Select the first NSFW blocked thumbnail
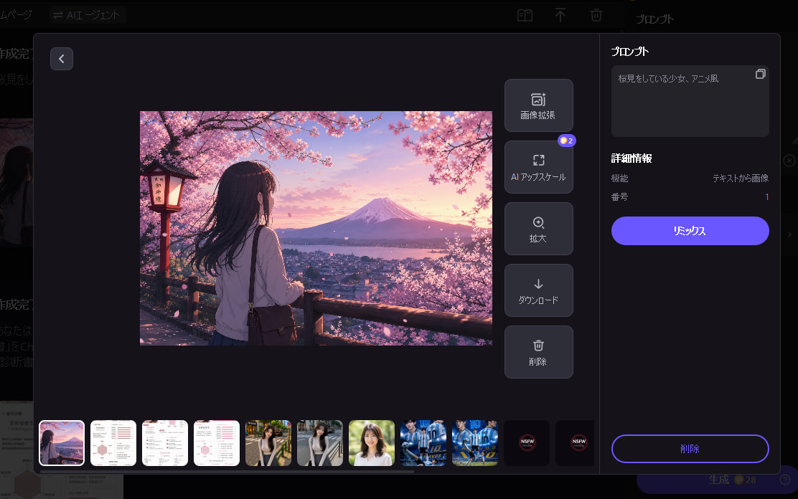The height and width of the screenshot is (499, 798). [527, 443]
